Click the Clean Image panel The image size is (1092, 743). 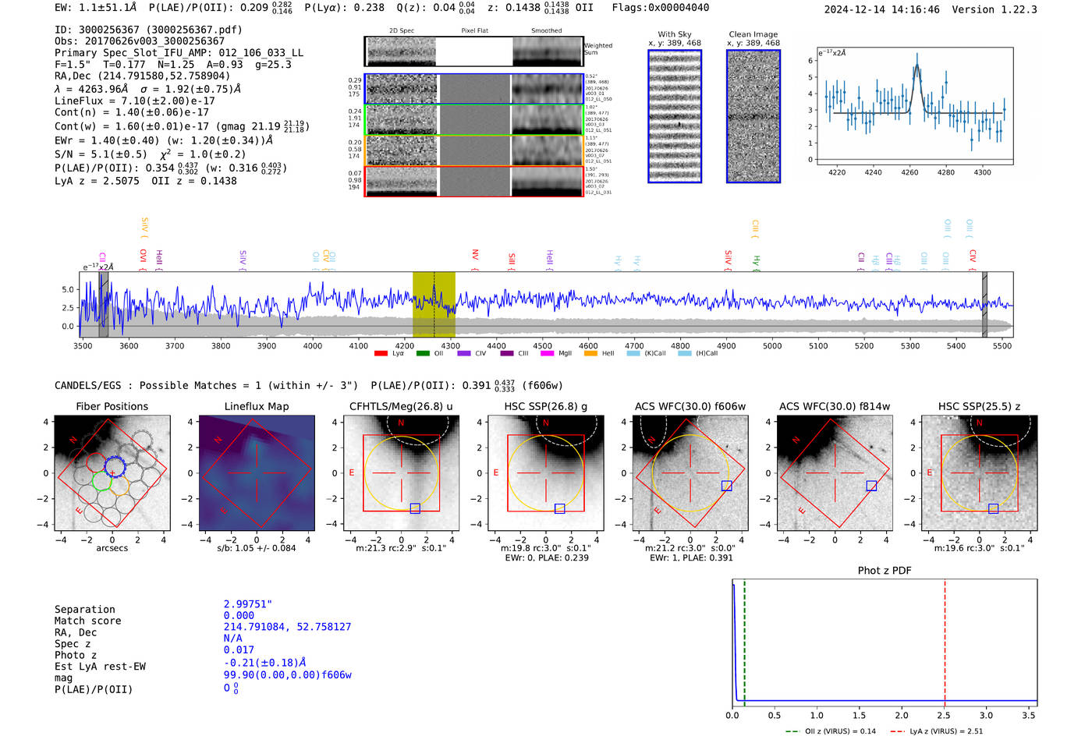pos(753,116)
